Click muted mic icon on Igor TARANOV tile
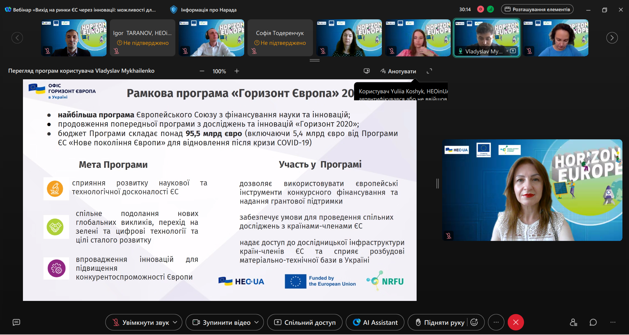The height and width of the screenshot is (335, 629). pyautogui.click(x=116, y=51)
